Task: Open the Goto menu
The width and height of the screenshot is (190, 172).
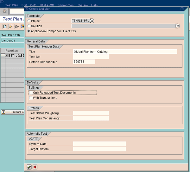Action: click(33, 5)
